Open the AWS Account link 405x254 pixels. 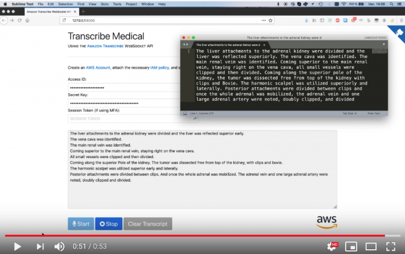click(98, 68)
